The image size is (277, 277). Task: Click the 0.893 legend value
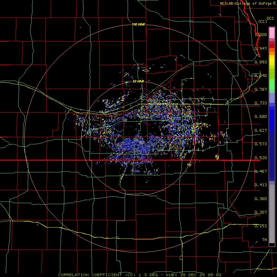(261, 62)
